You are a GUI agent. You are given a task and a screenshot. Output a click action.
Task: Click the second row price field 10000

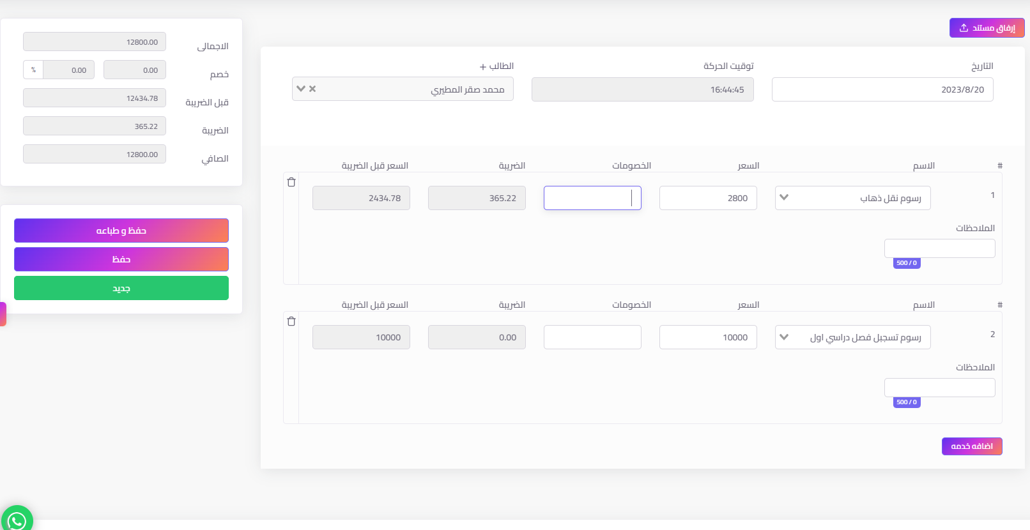point(707,337)
